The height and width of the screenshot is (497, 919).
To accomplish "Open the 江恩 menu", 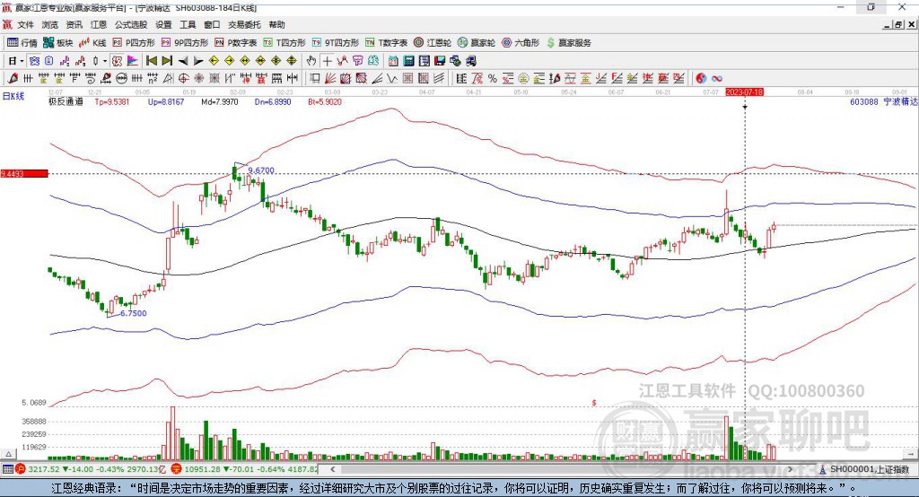I will click(99, 24).
